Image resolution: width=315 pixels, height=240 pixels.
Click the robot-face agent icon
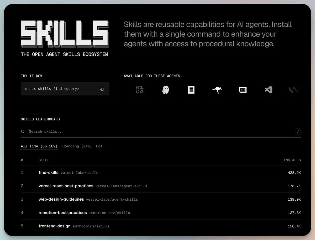tap(243, 90)
